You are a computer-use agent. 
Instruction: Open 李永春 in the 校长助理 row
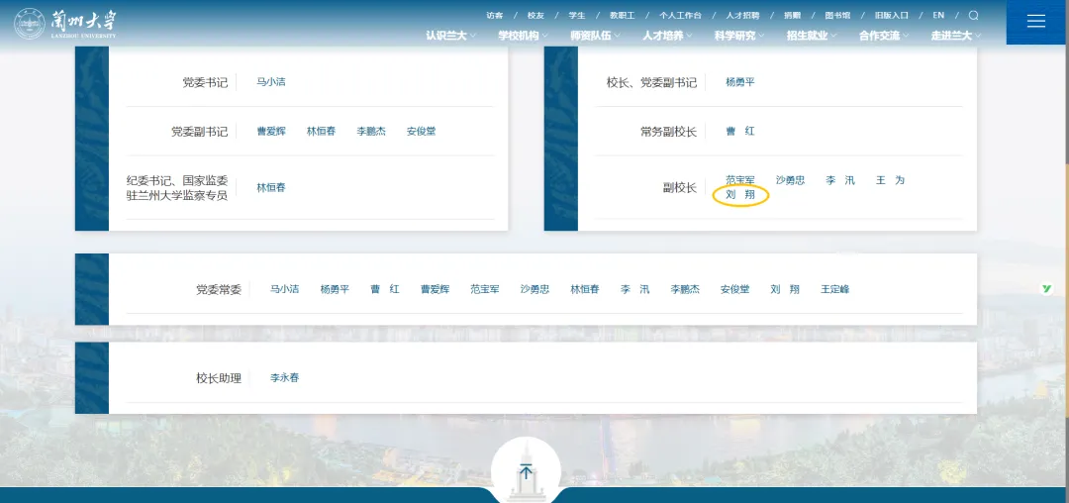tap(284, 377)
